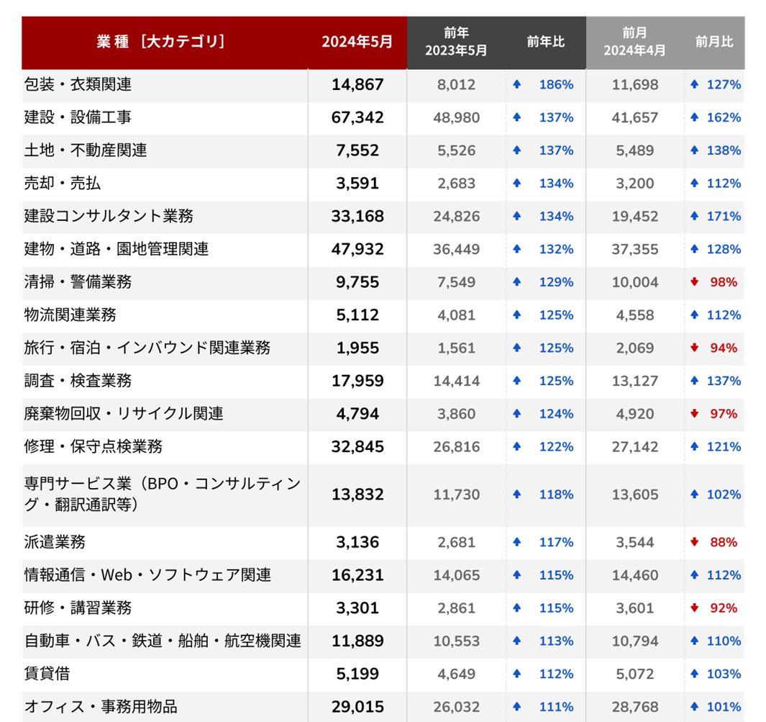Click the bold value 47,932
Viewport: 766px width, 722px height.
click(x=357, y=249)
